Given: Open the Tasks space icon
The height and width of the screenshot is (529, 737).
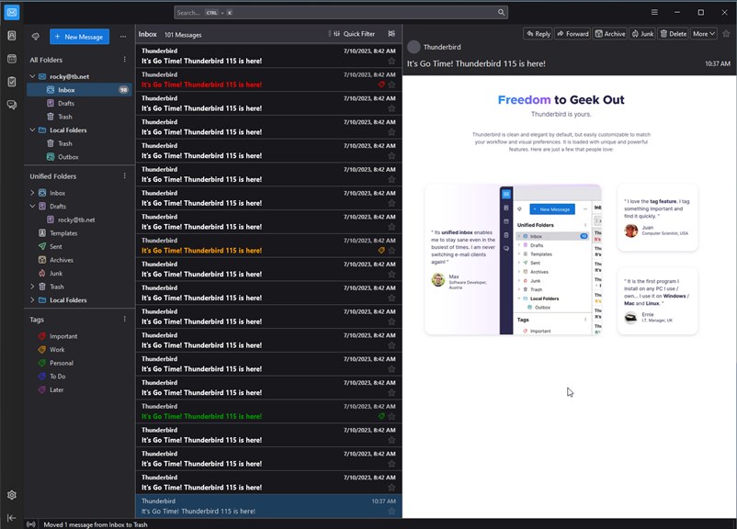Looking at the screenshot, I should pyautogui.click(x=12, y=82).
